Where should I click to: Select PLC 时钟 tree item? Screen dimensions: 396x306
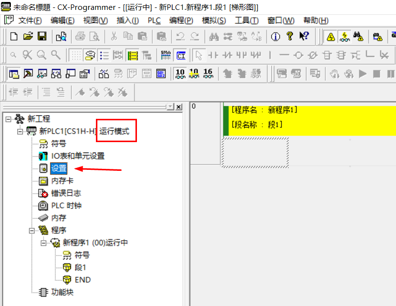(66, 205)
